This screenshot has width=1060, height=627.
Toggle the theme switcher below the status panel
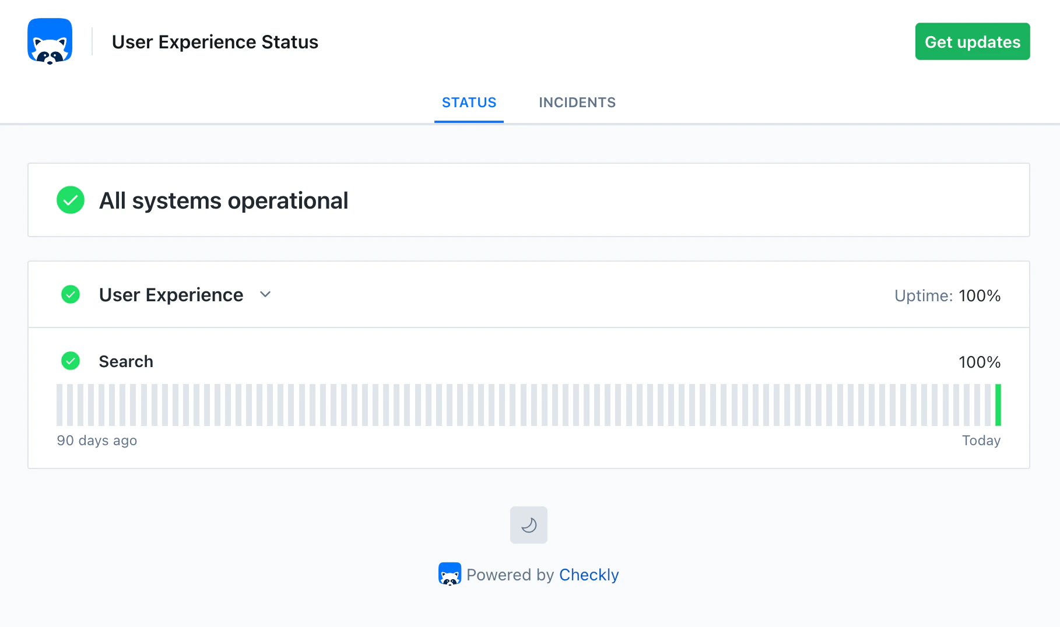(x=528, y=524)
